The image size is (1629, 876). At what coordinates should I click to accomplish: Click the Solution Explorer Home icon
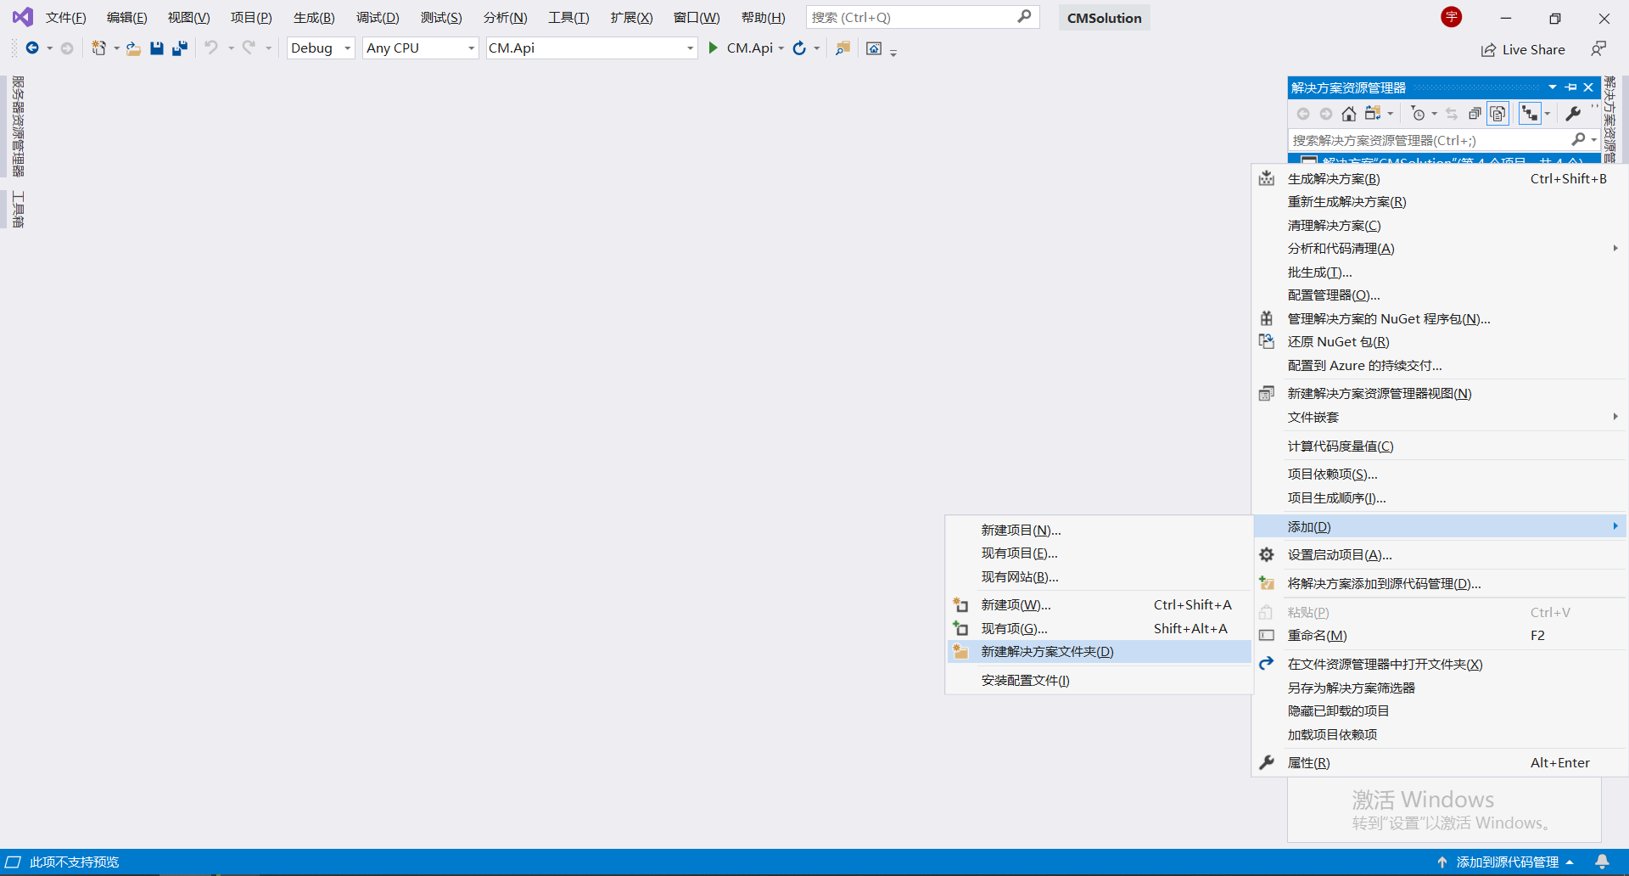click(x=1348, y=114)
